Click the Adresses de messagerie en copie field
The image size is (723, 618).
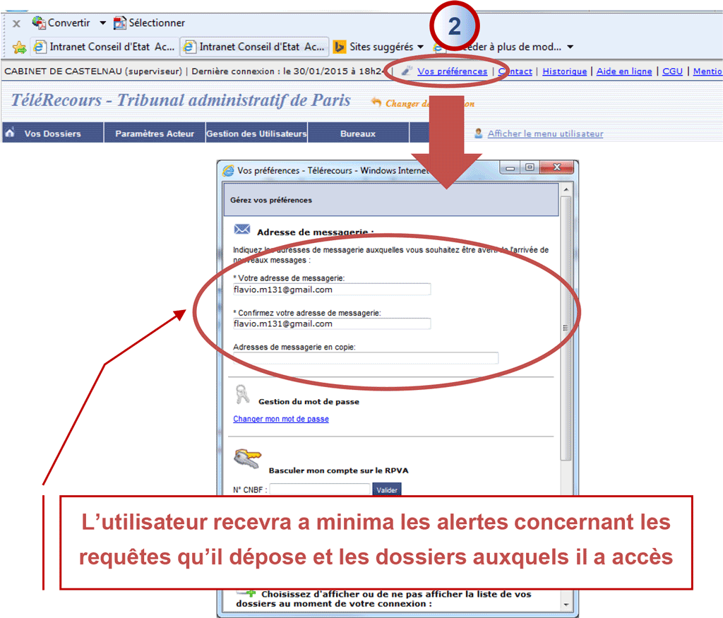(366, 358)
